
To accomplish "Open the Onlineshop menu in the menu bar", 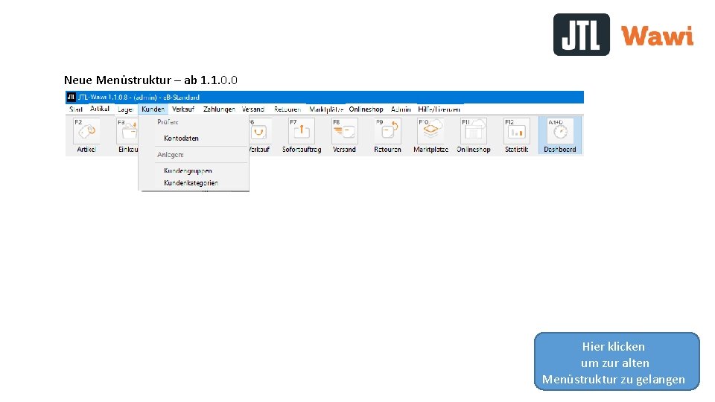I will (366, 109).
